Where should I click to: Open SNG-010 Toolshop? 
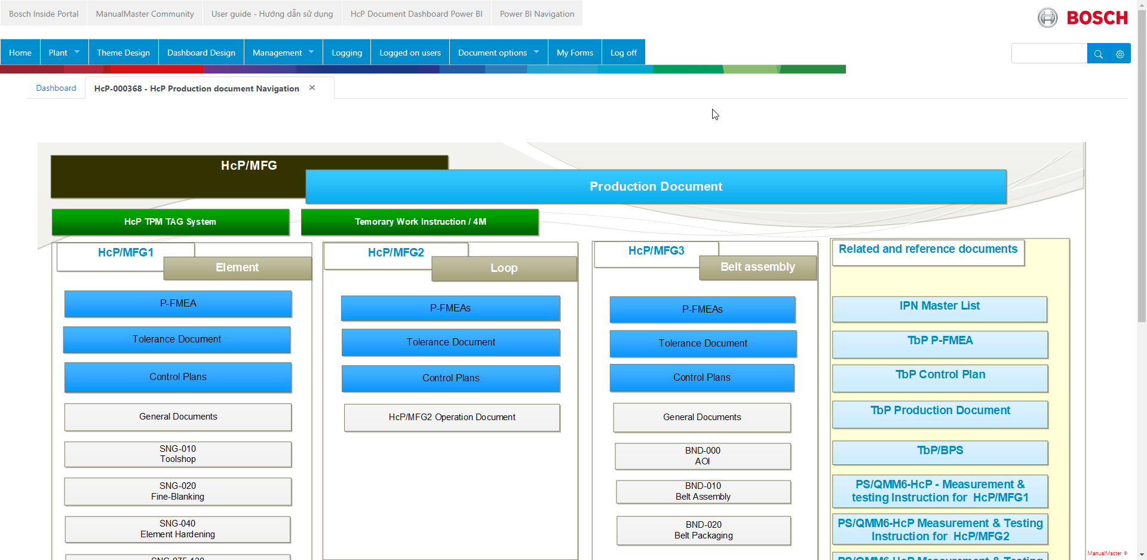click(178, 454)
